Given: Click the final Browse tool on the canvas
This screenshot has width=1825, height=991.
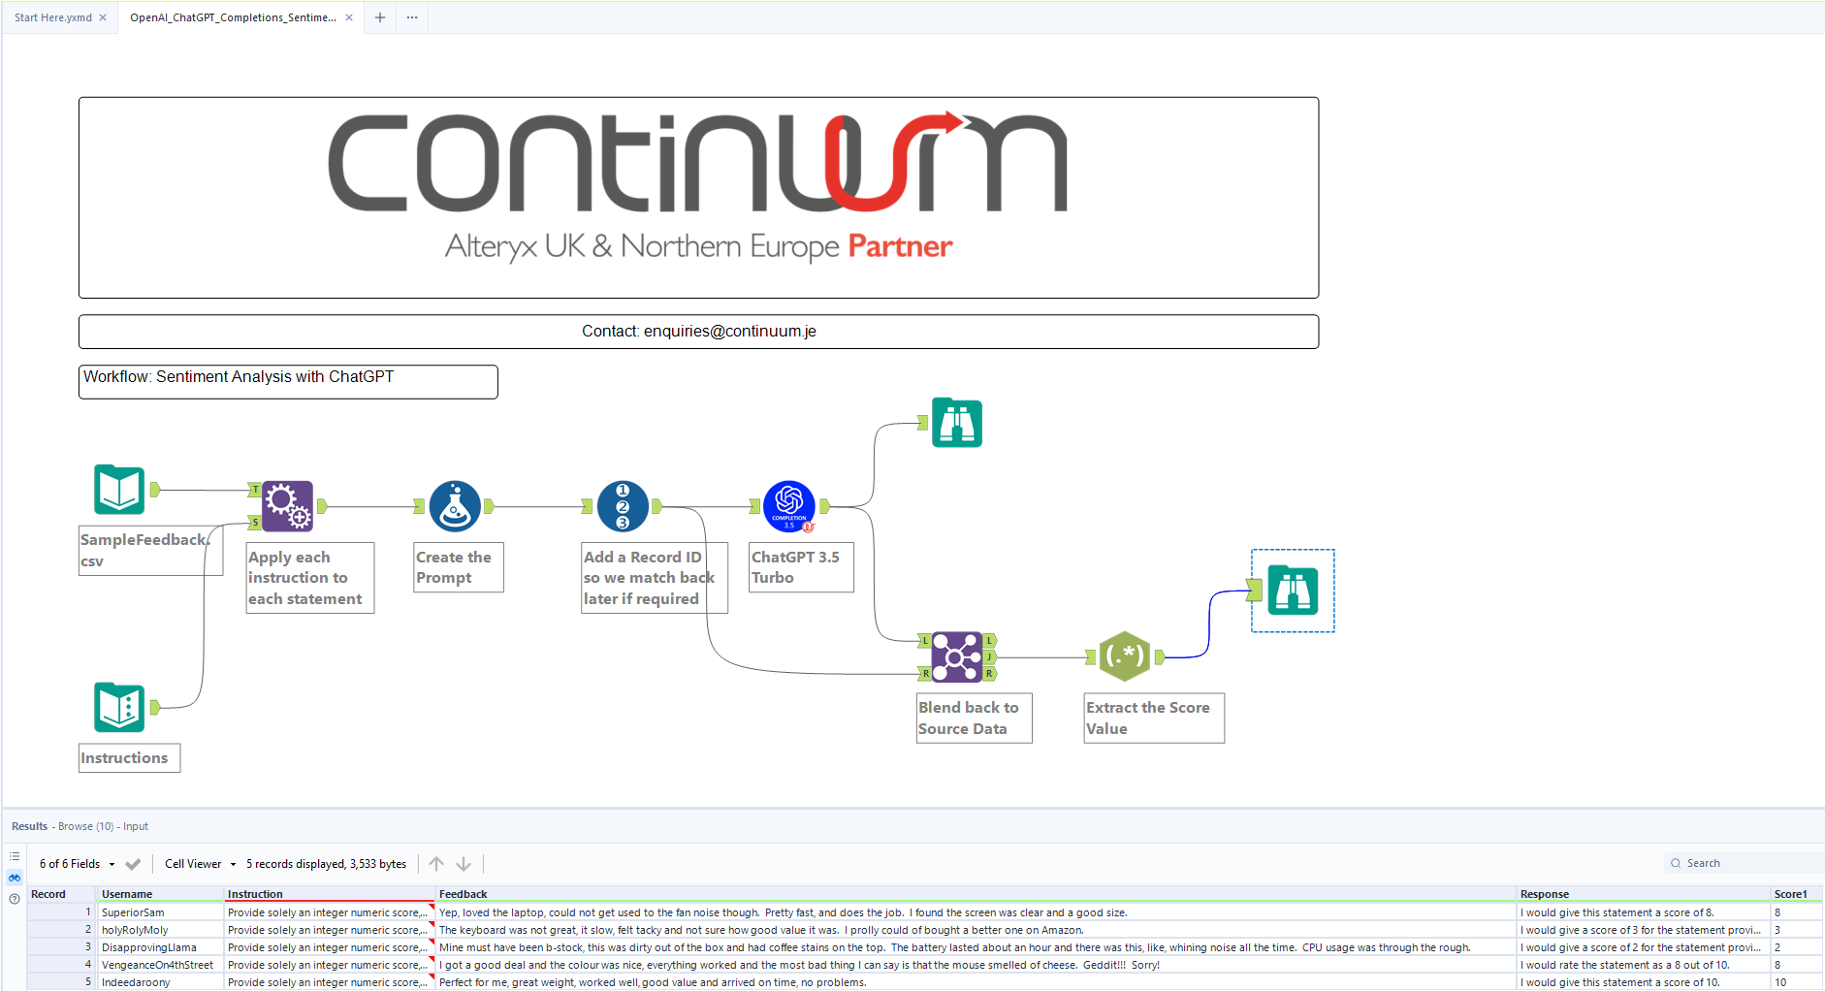Looking at the screenshot, I should click(1293, 590).
